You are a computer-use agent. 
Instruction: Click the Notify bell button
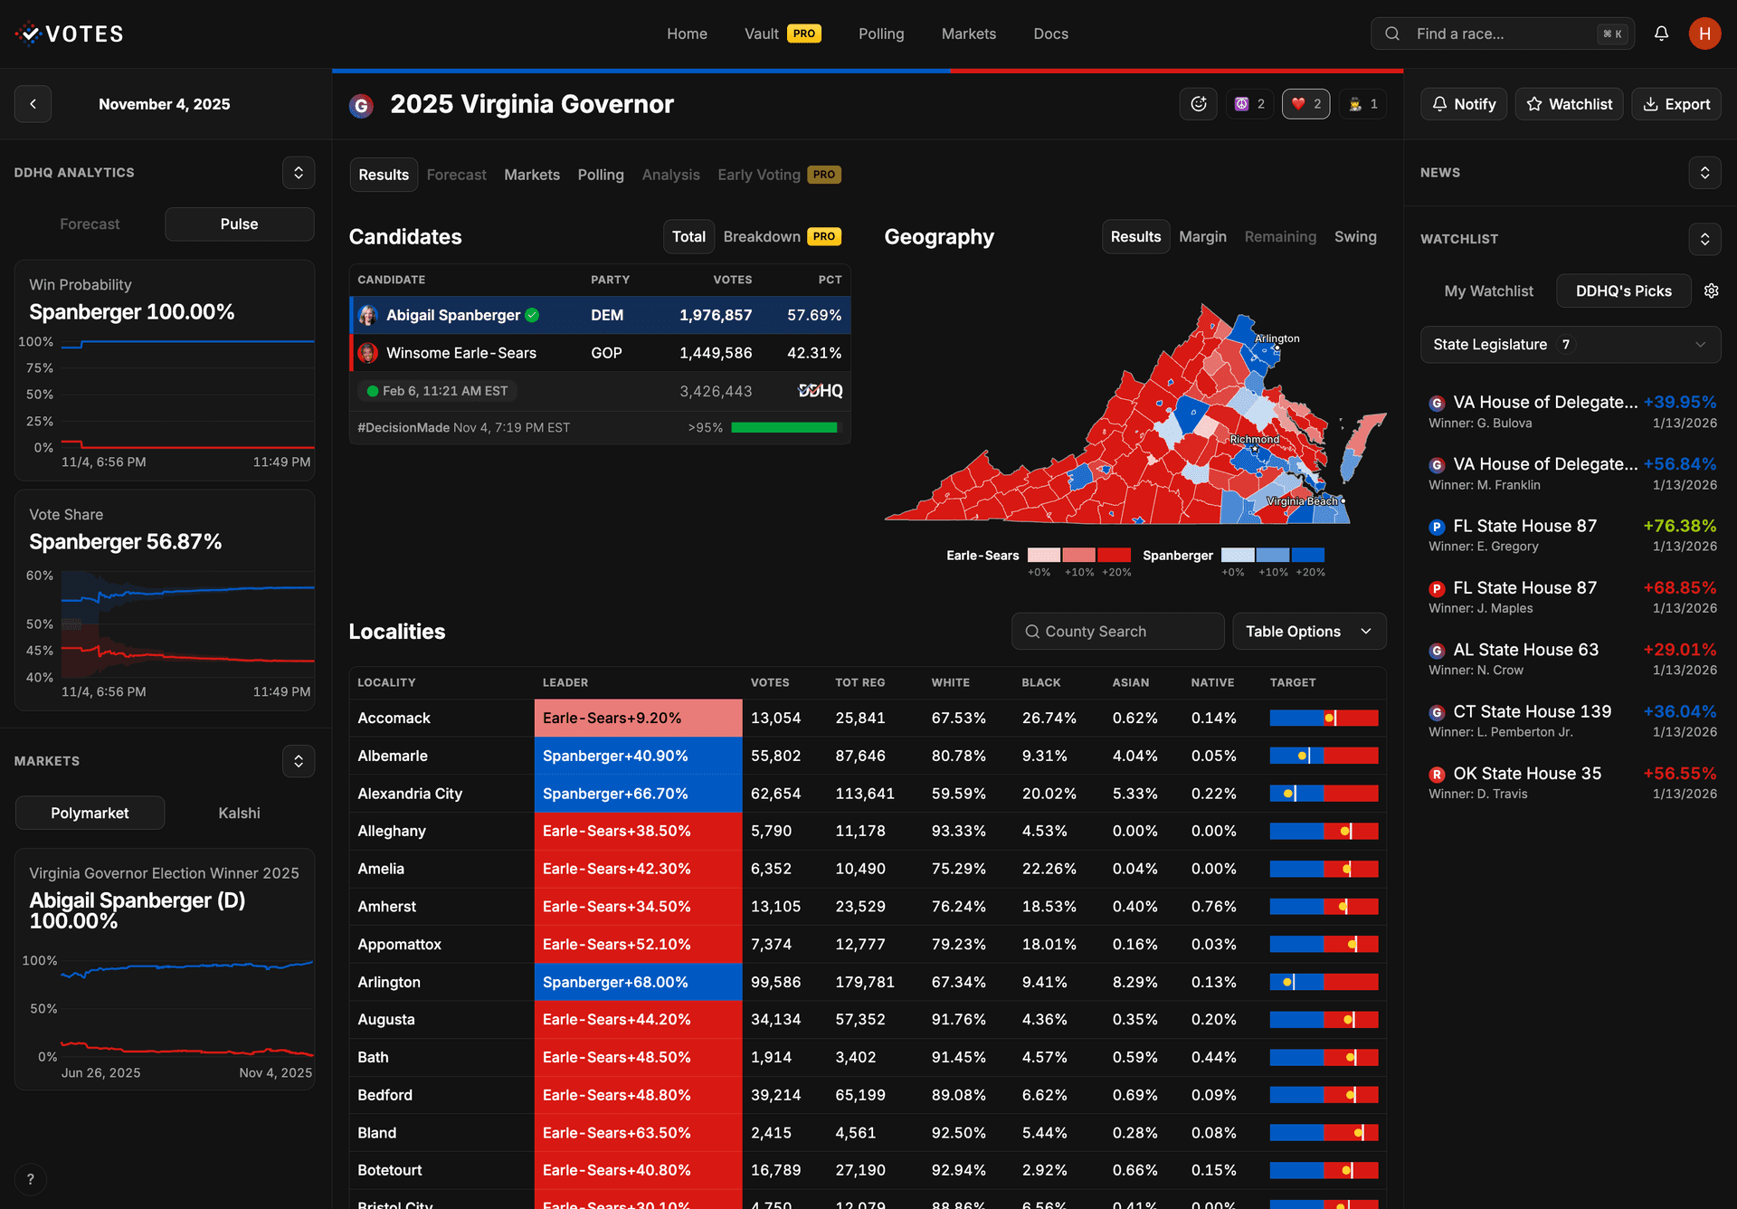click(x=1464, y=104)
